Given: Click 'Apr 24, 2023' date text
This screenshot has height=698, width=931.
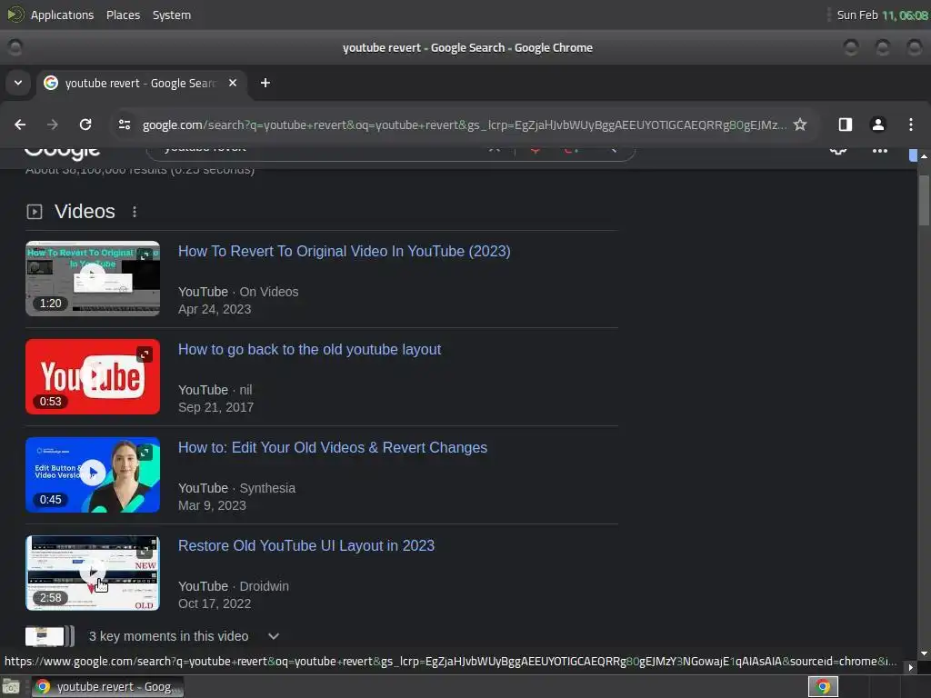Looking at the screenshot, I should [215, 309].
